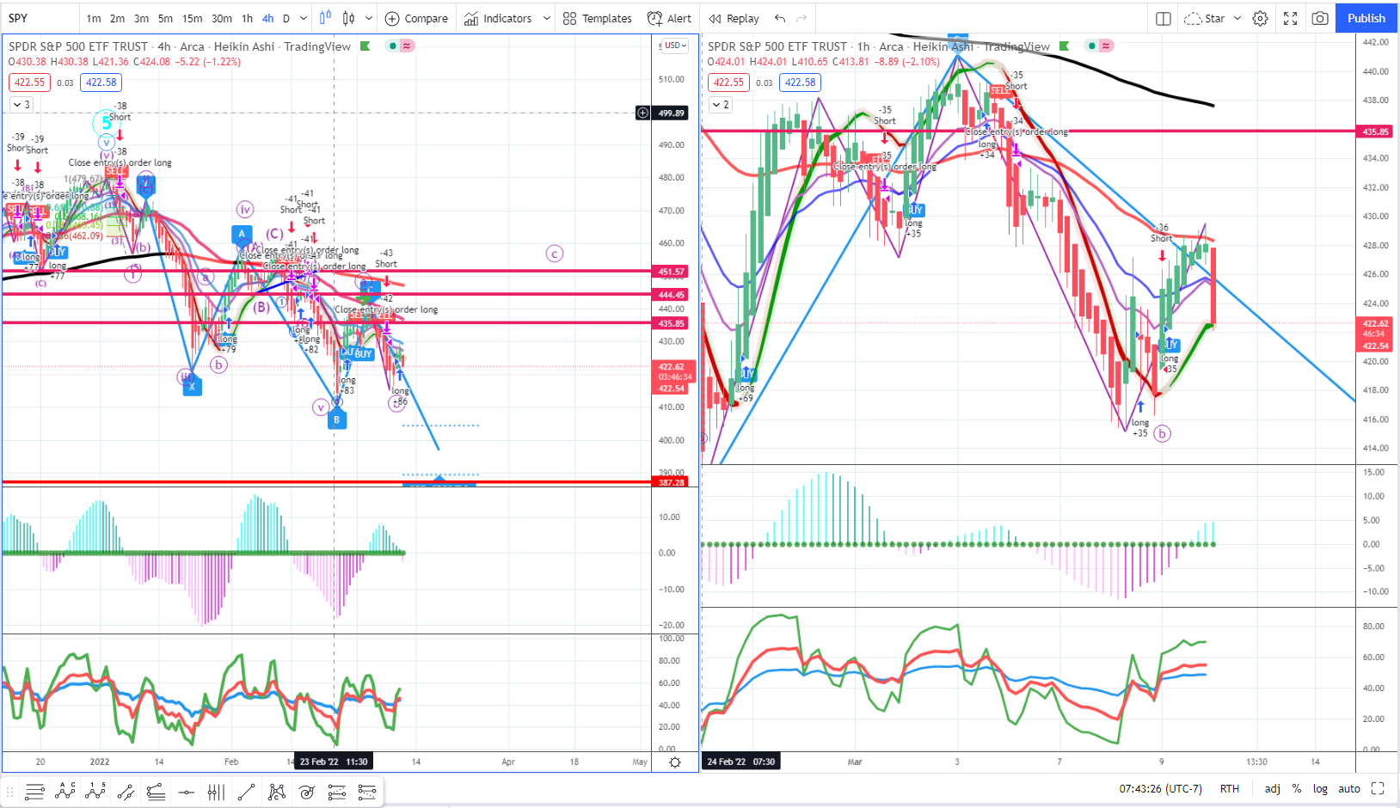Toggle right chart market status indicator

click(x=1092, y=46)
